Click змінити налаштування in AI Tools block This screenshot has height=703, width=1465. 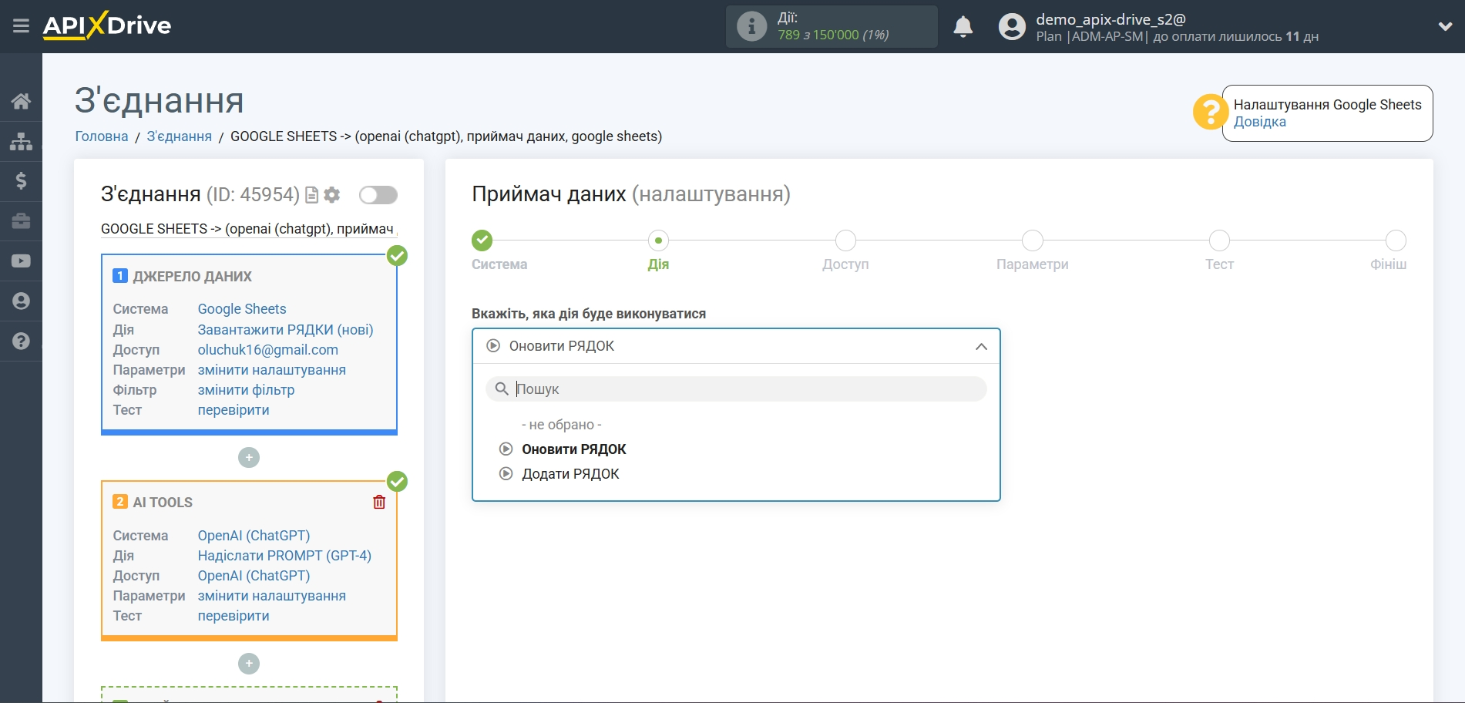click(272, 596)
